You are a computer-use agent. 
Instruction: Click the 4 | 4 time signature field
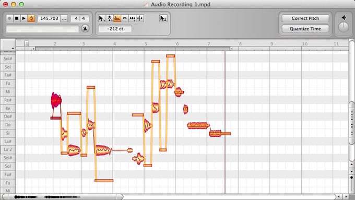pos(80,18)
